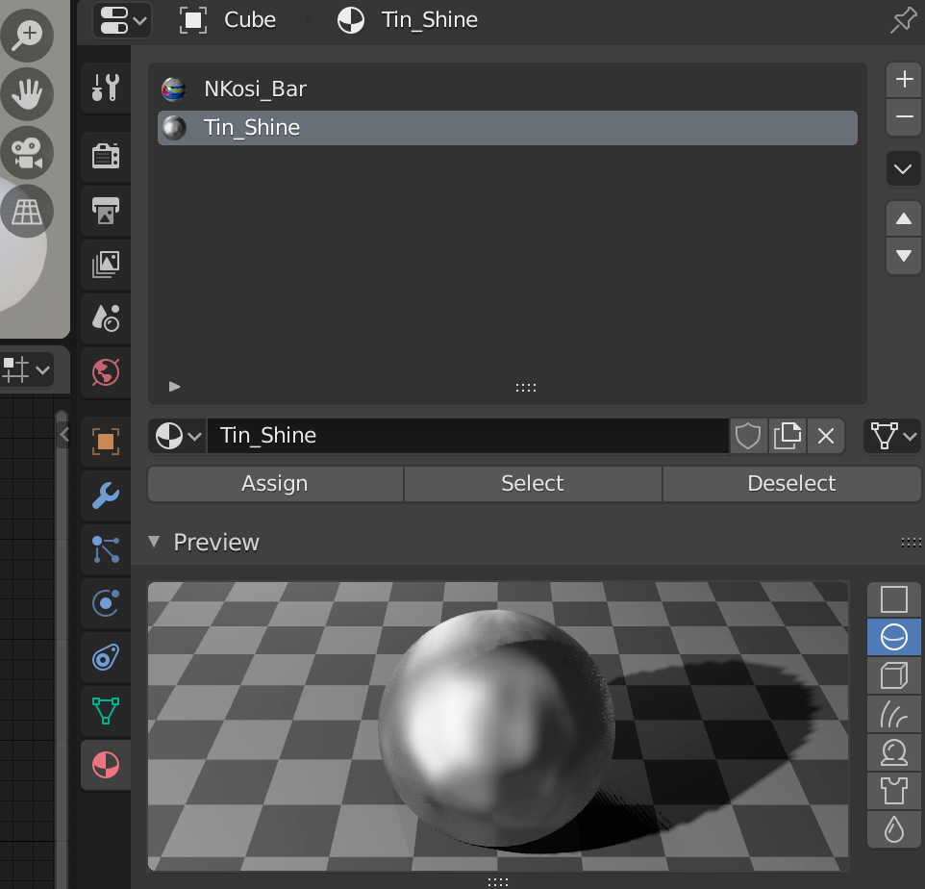Toggle the pin properties context icon
Image resolution: width=925 pixels, height=889 pixels.
(x=903, y=20)
